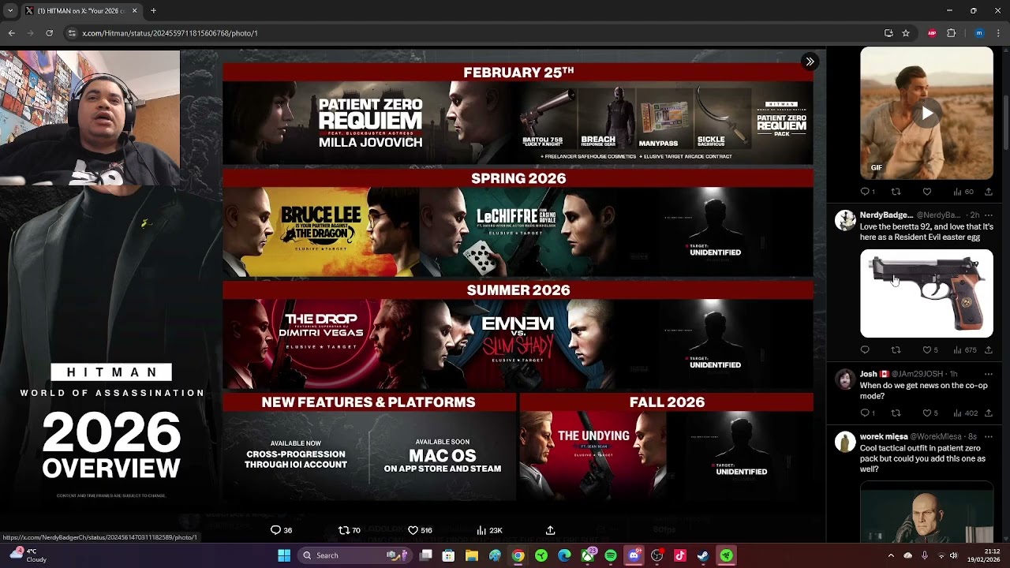This screenshot has width=1010, height=568.
Task: Bookmark this page with the star icon
Action: pyautogui.click(x=906, y=33)
